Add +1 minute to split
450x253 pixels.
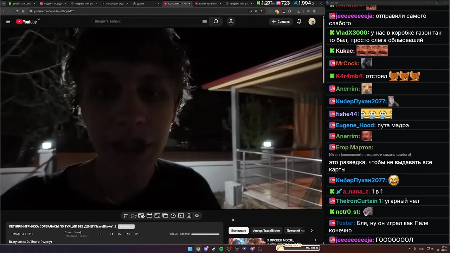coord(111,234)
